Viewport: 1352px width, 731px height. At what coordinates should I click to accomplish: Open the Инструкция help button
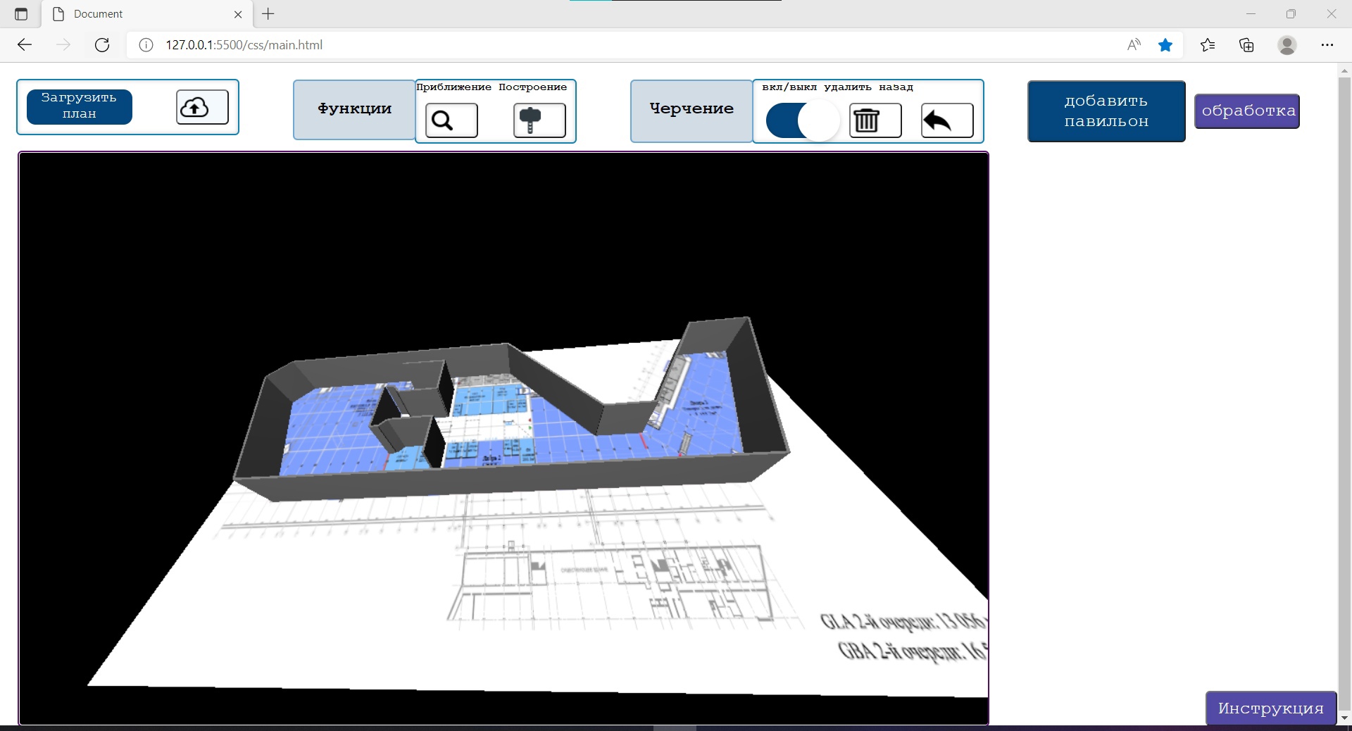coord(1270,708)
